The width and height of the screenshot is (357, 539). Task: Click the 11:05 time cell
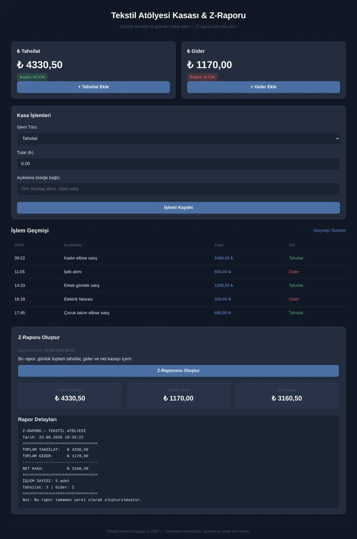(20, 272)
